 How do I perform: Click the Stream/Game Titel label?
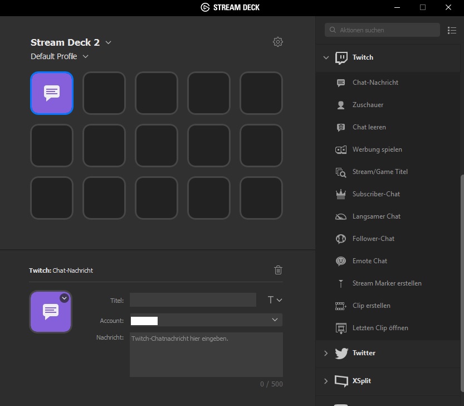[380, 172]
